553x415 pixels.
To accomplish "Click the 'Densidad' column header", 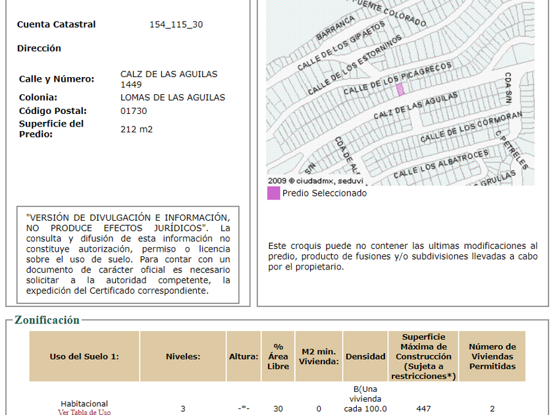I will 365,356.
